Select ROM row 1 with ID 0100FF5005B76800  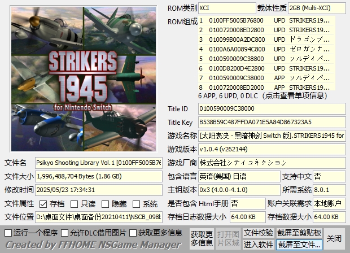pos(265,20)
